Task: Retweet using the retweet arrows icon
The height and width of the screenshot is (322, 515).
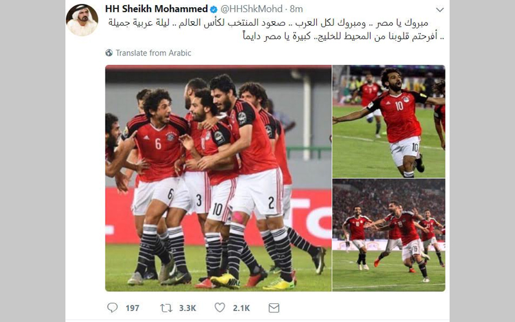Action: [x=166, y=308]
